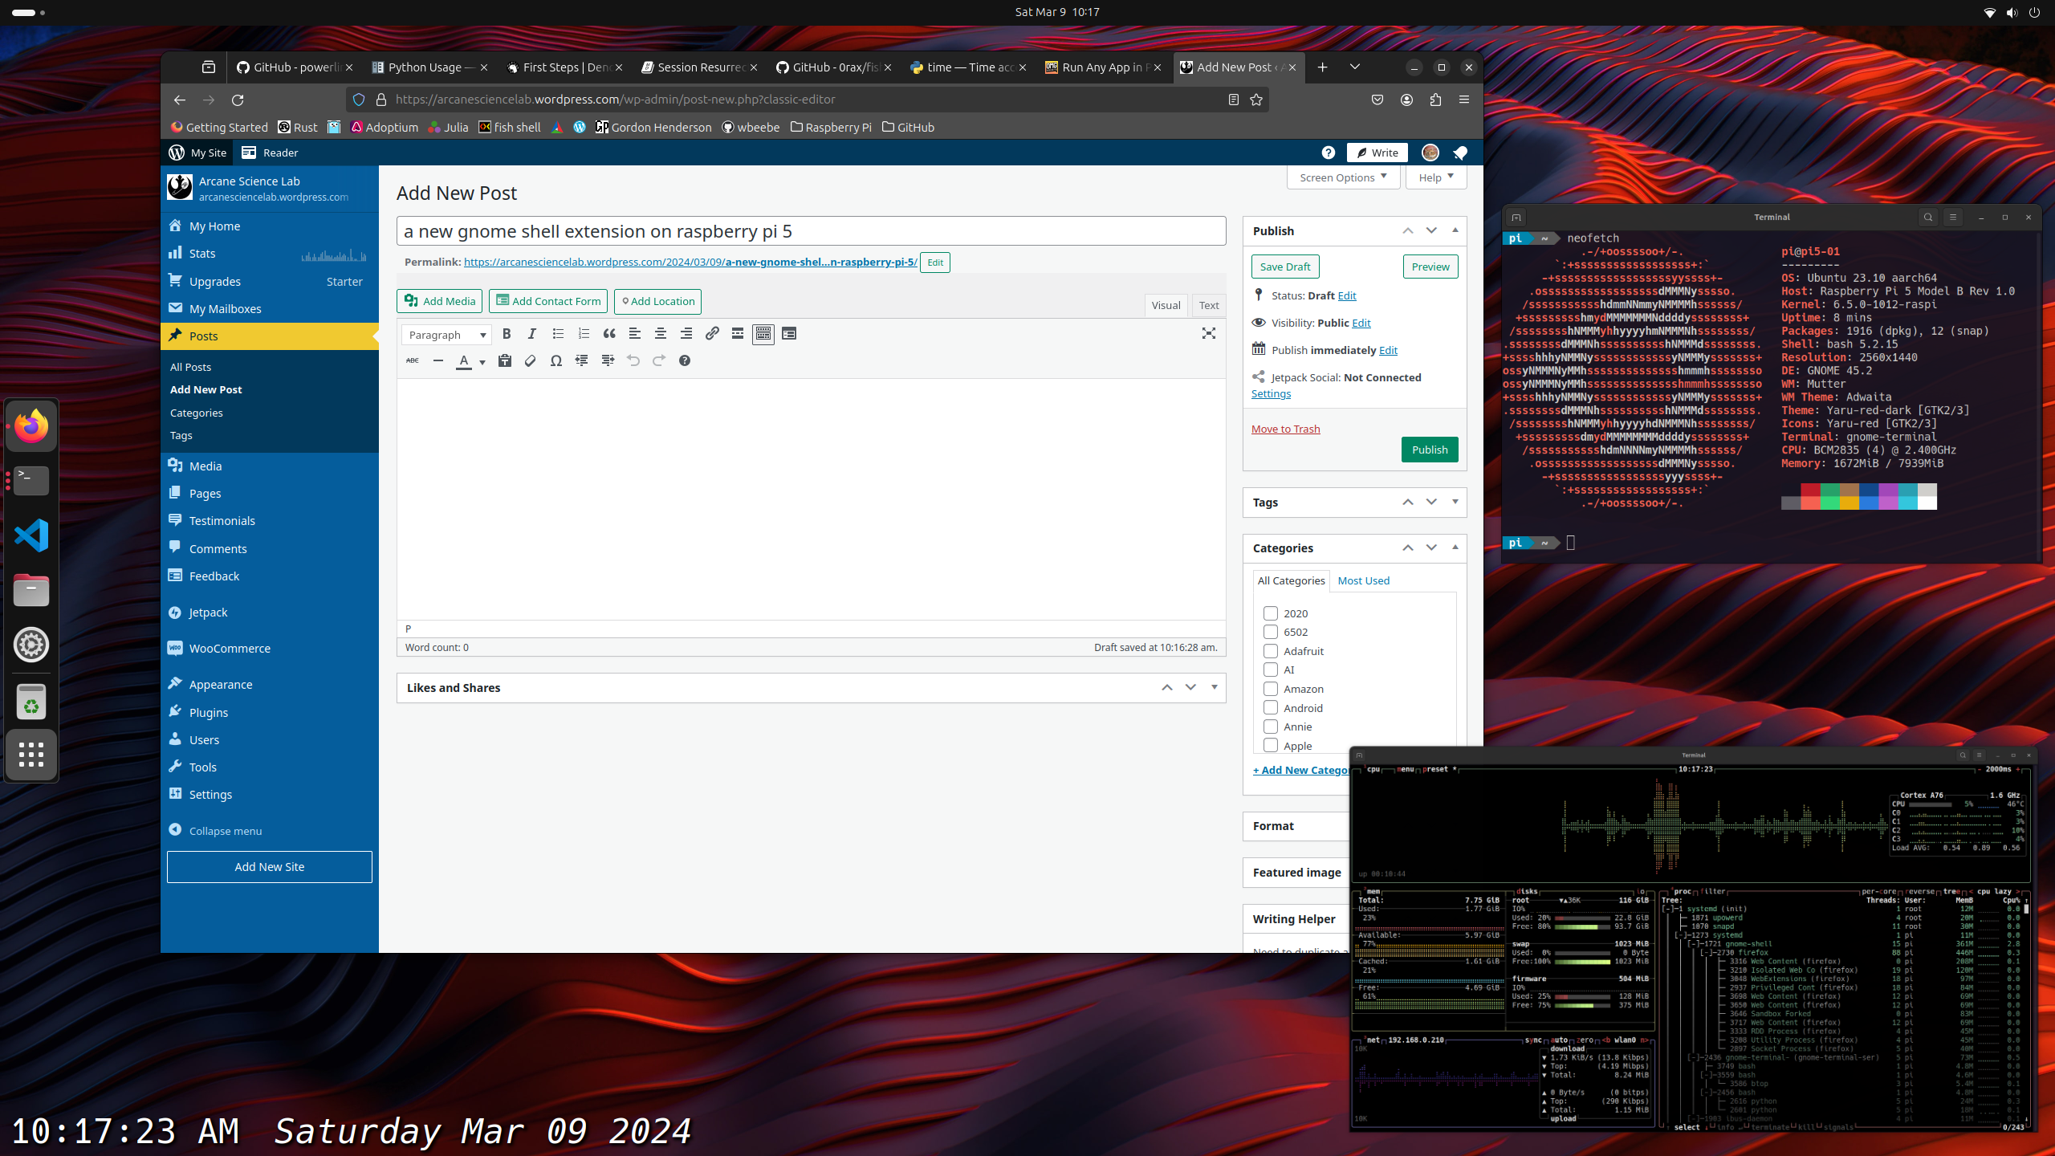2055x1156 pixels.
Task: Click the Add Media button
Action: click(439, 301)
